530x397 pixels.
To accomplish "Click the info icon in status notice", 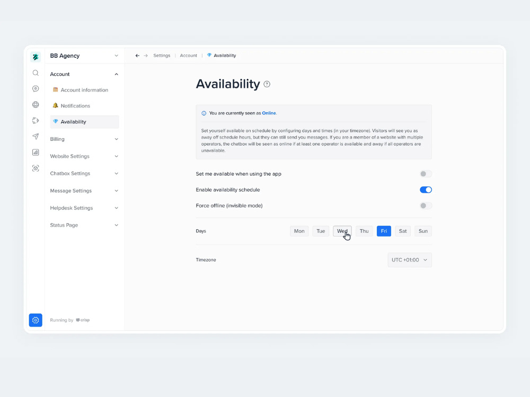I will click(204, 113).
